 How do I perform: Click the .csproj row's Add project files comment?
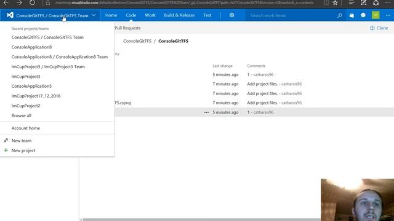pyautogui.click(x=262, y=103)
